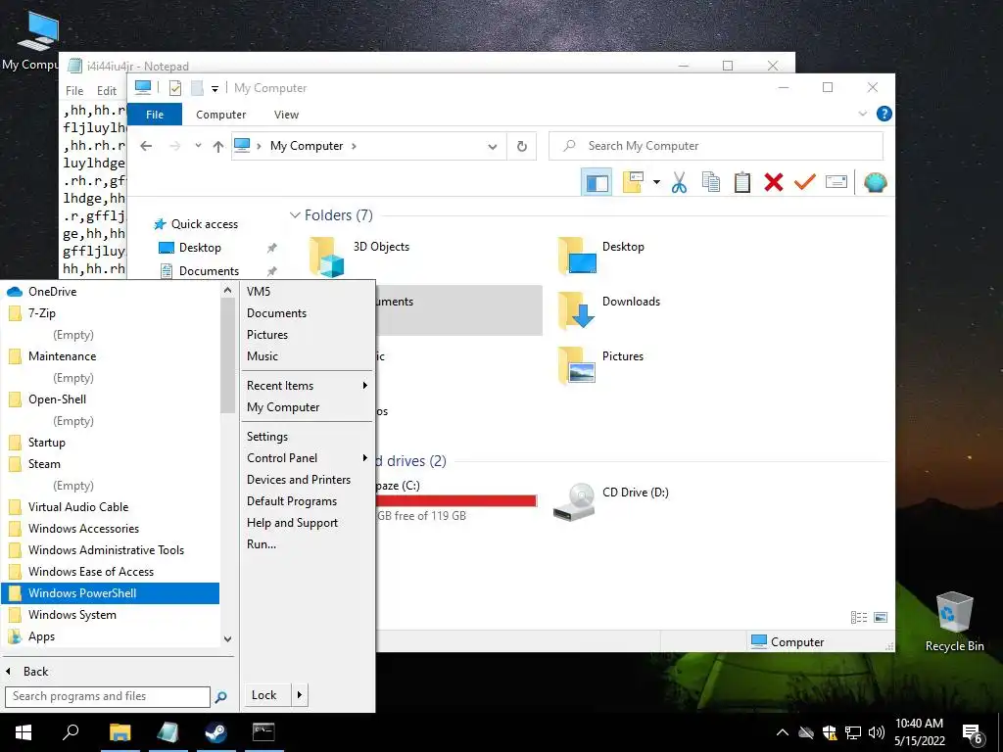Viewport: 1003px width, 752px height.
Task: Click the Search programs and files box
Action: pyautogui.click(x=108, y=696)
